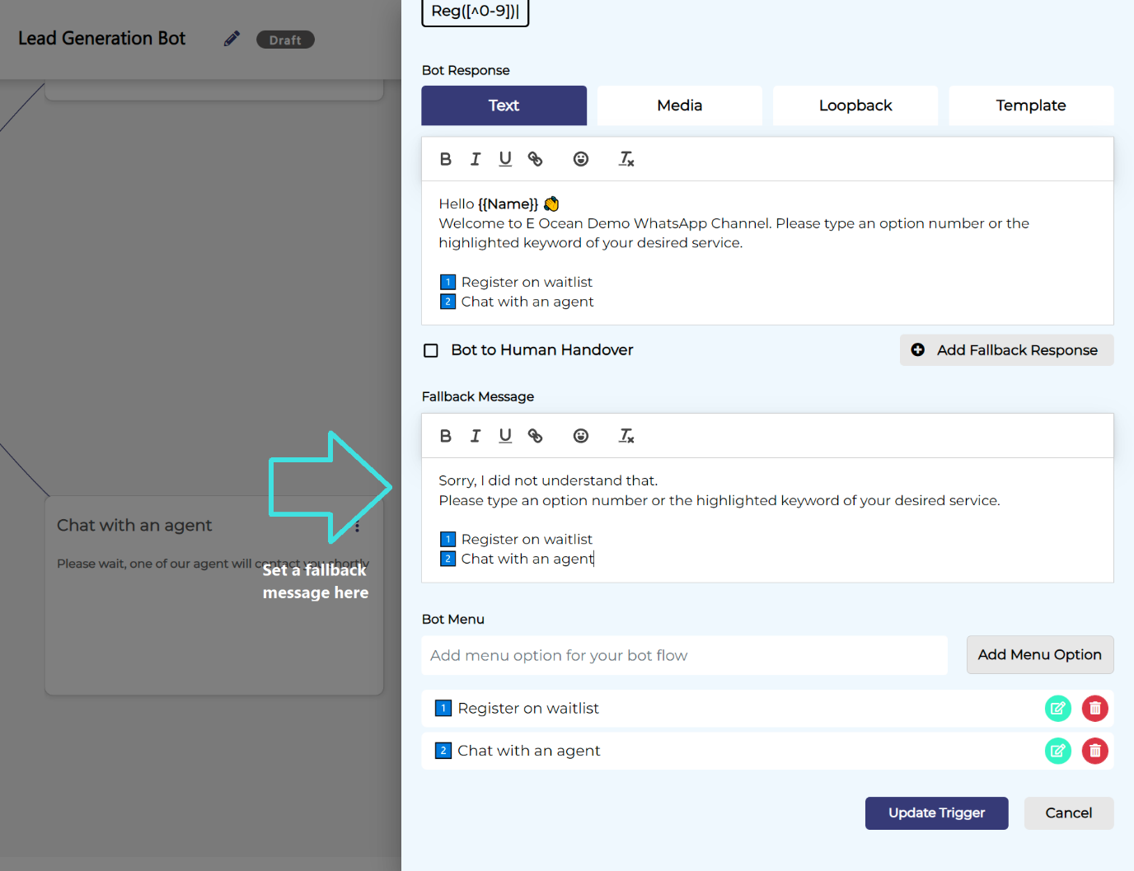This screenshot has height=871, width=1134.
Task: Delete the Chat with an agent option
Action: click(1094, 751)
